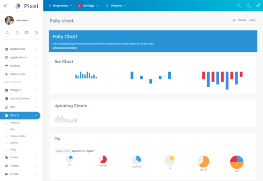Click the red 4 badge beside Settings
The height and width of the screenshot is (181, 263).
pyautogui.click(x=79, y=6)
